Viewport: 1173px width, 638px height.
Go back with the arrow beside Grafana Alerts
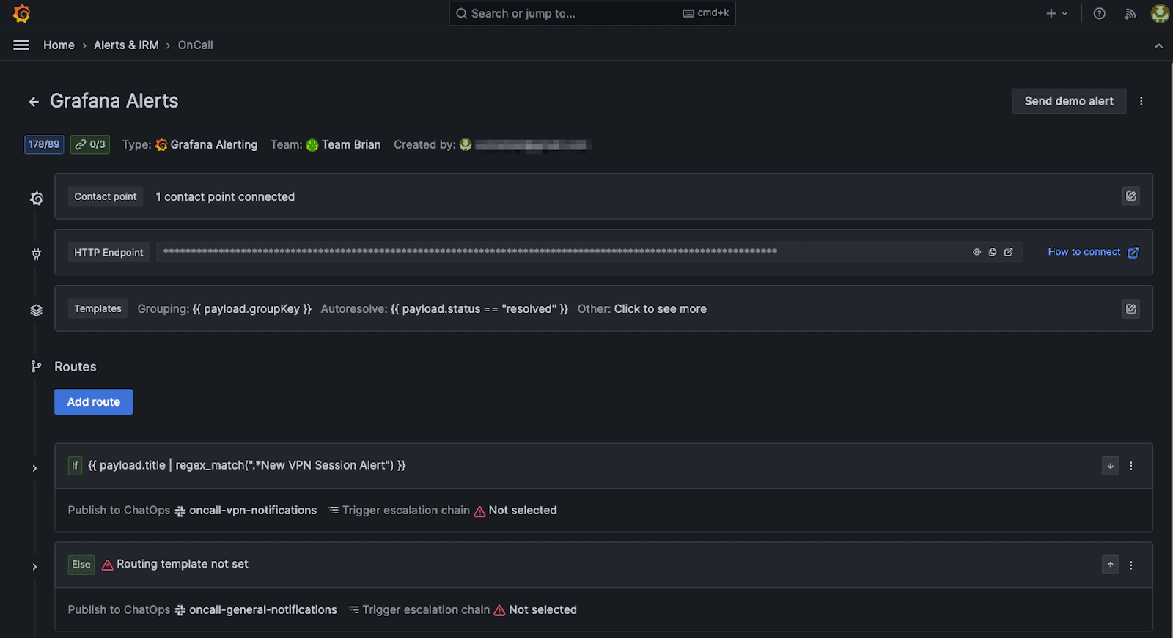(34, 102)
